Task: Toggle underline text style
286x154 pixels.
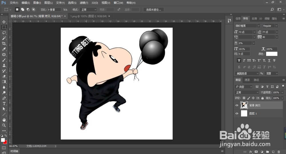Action: [x=269, y=60]
